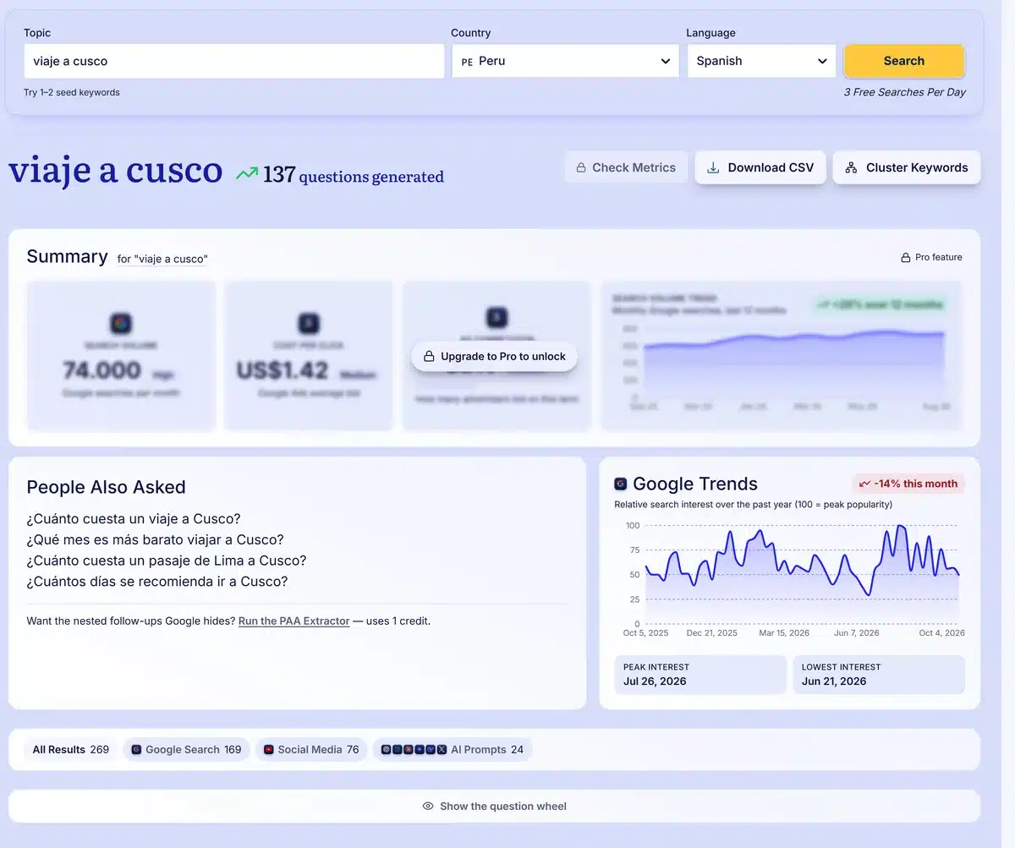Click the chevron arrow in the Language dropdown
Image resolution: width=1015 pixels, height=848 pixels.
822,61
